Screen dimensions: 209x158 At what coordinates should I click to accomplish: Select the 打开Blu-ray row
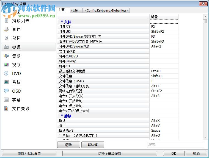coord(103,61)
